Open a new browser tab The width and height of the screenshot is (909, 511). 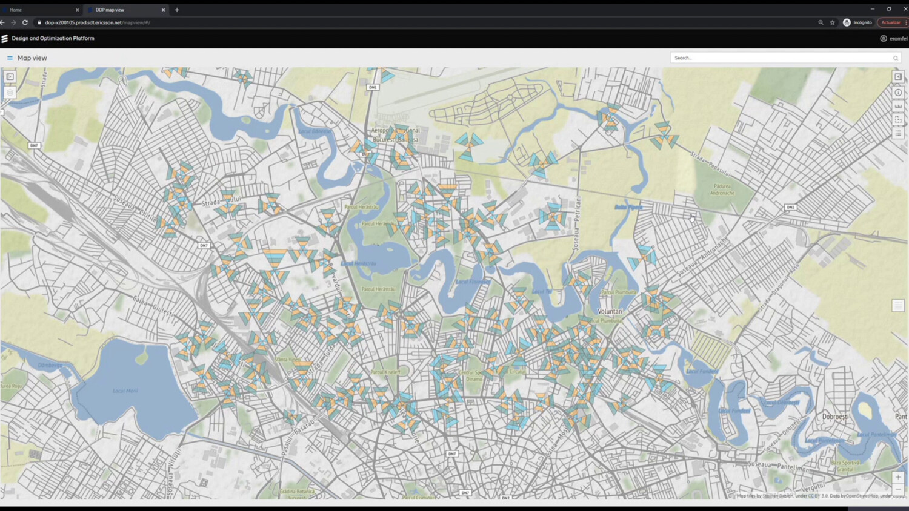point(177,10)
